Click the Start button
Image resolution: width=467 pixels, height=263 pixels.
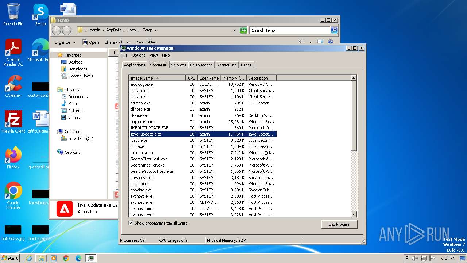coord(10,258)
